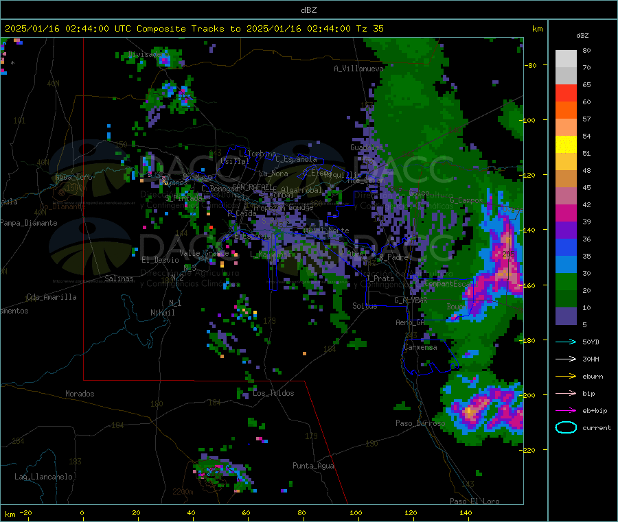This screenshot has width=618, height=522.
Task: Select the 'eb+bip' legend label
Action: 595,411
